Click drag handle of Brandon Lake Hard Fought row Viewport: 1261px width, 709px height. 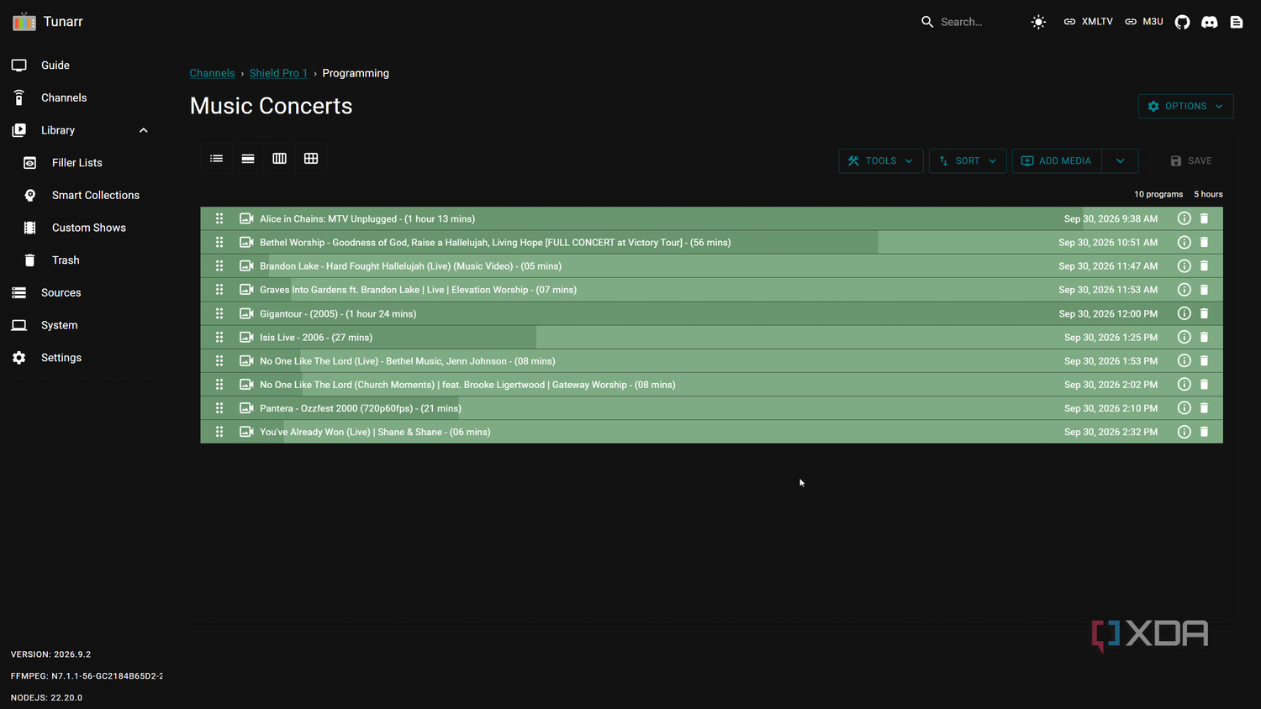pos(219,265)
